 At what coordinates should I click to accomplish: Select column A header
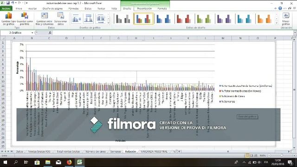click(14, 38)
